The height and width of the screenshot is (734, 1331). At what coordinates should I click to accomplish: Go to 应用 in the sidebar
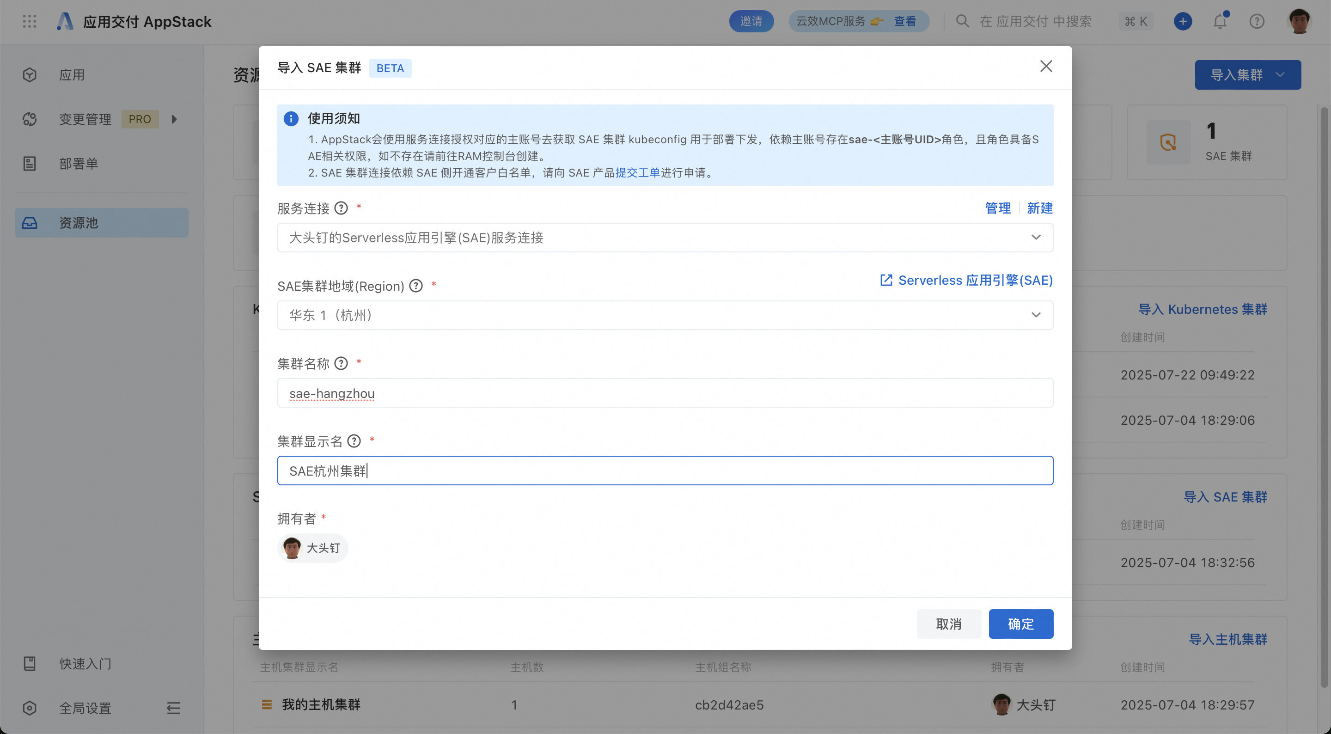pos(72,75)
